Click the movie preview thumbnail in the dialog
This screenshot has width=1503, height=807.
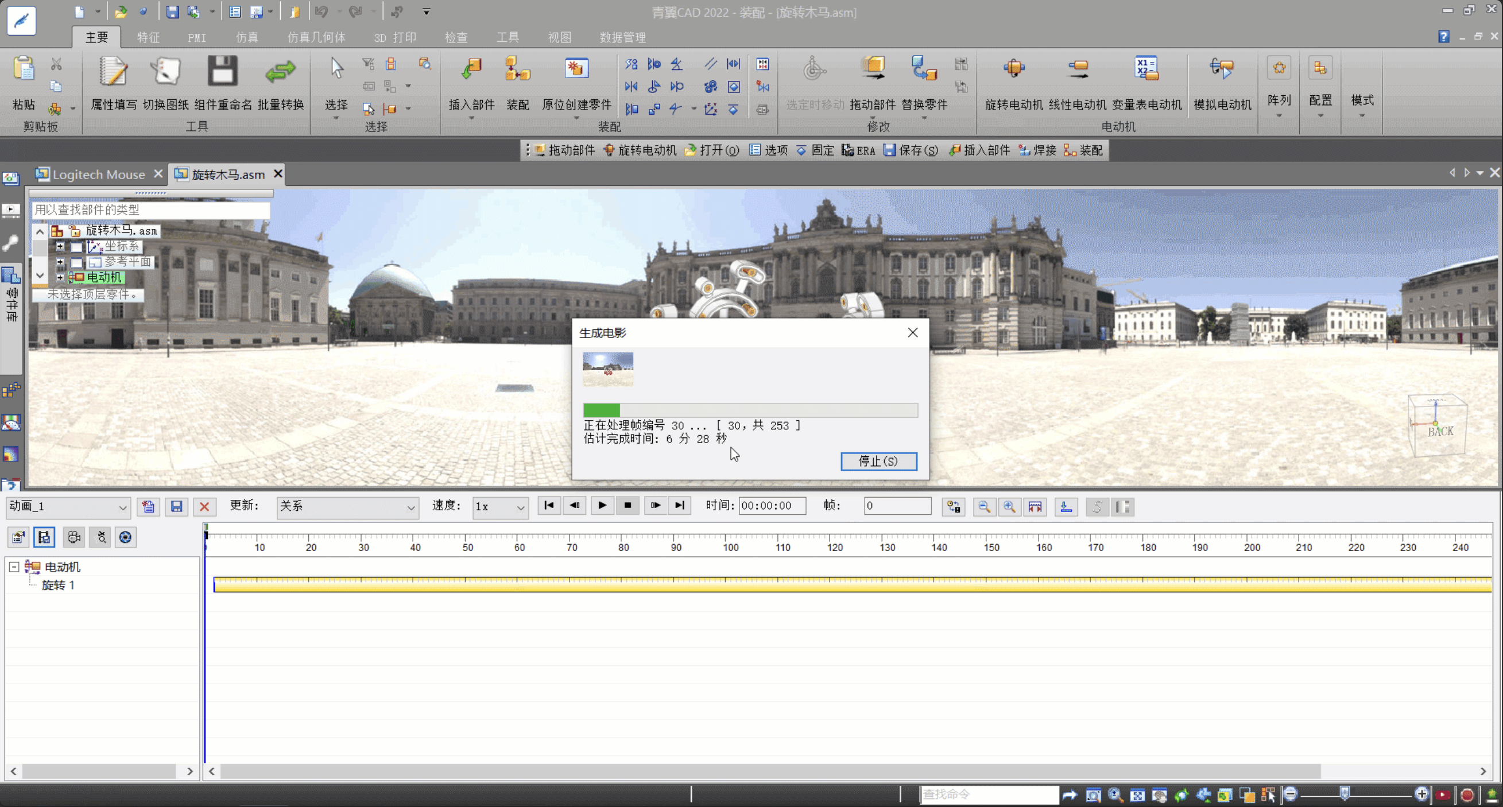[607, 369]
